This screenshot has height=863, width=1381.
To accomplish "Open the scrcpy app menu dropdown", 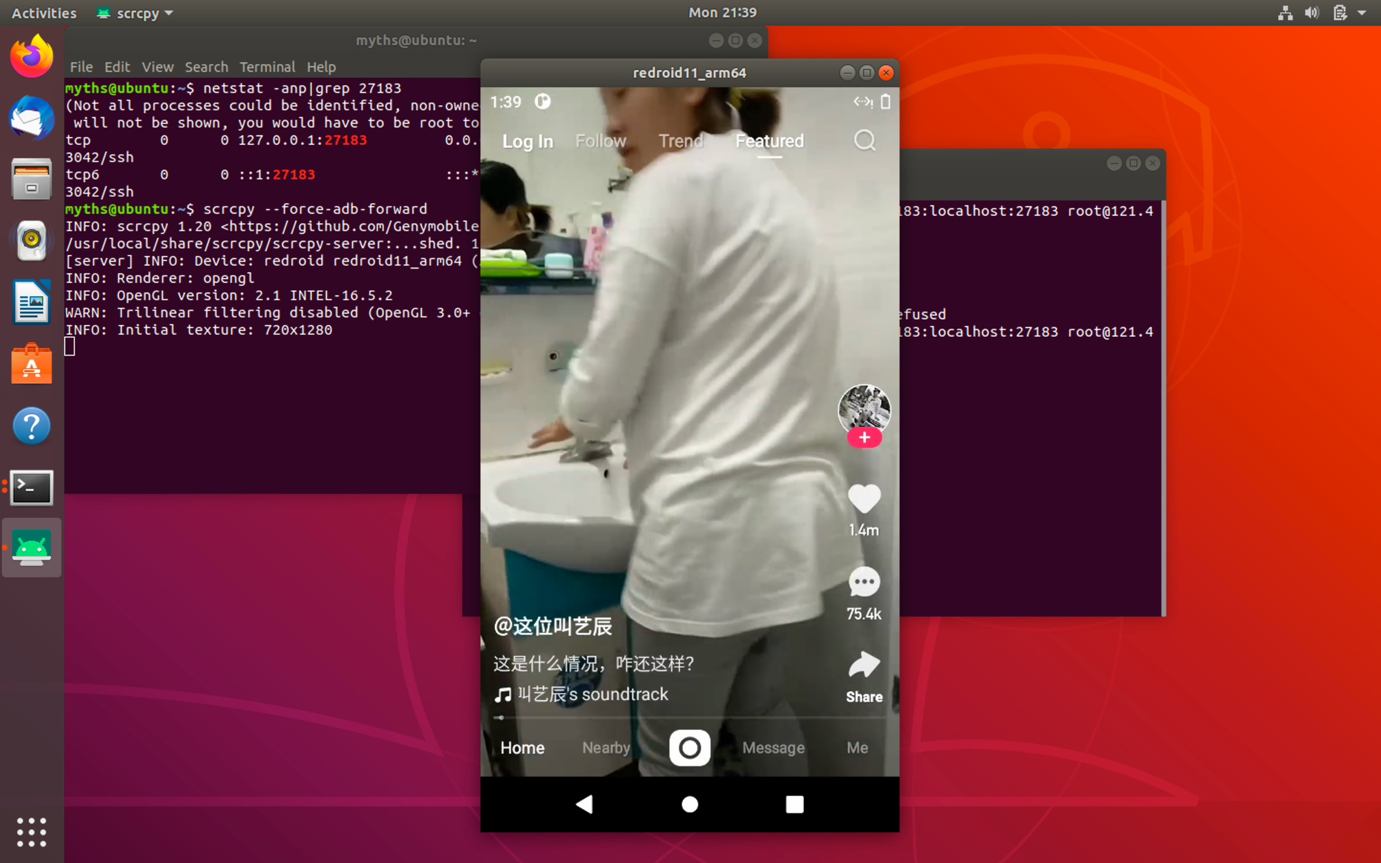I will (x=135, y=13).
